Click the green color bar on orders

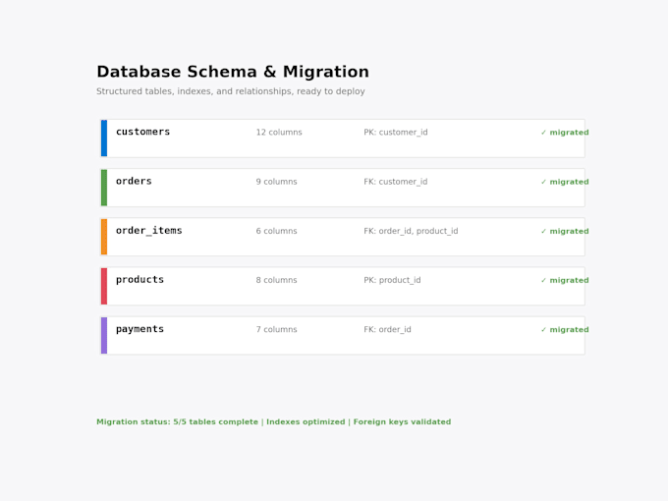pyautogui.click(x=104, y=188)
